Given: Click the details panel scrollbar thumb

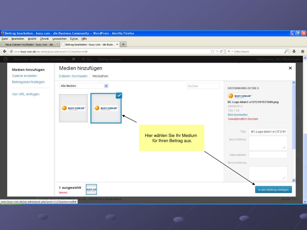Looking at the screenshot, I should 294,117.
